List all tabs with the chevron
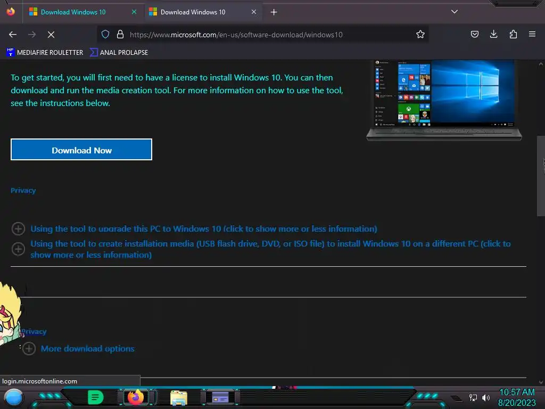Screen dimensions: 545x409 point(455,12)
